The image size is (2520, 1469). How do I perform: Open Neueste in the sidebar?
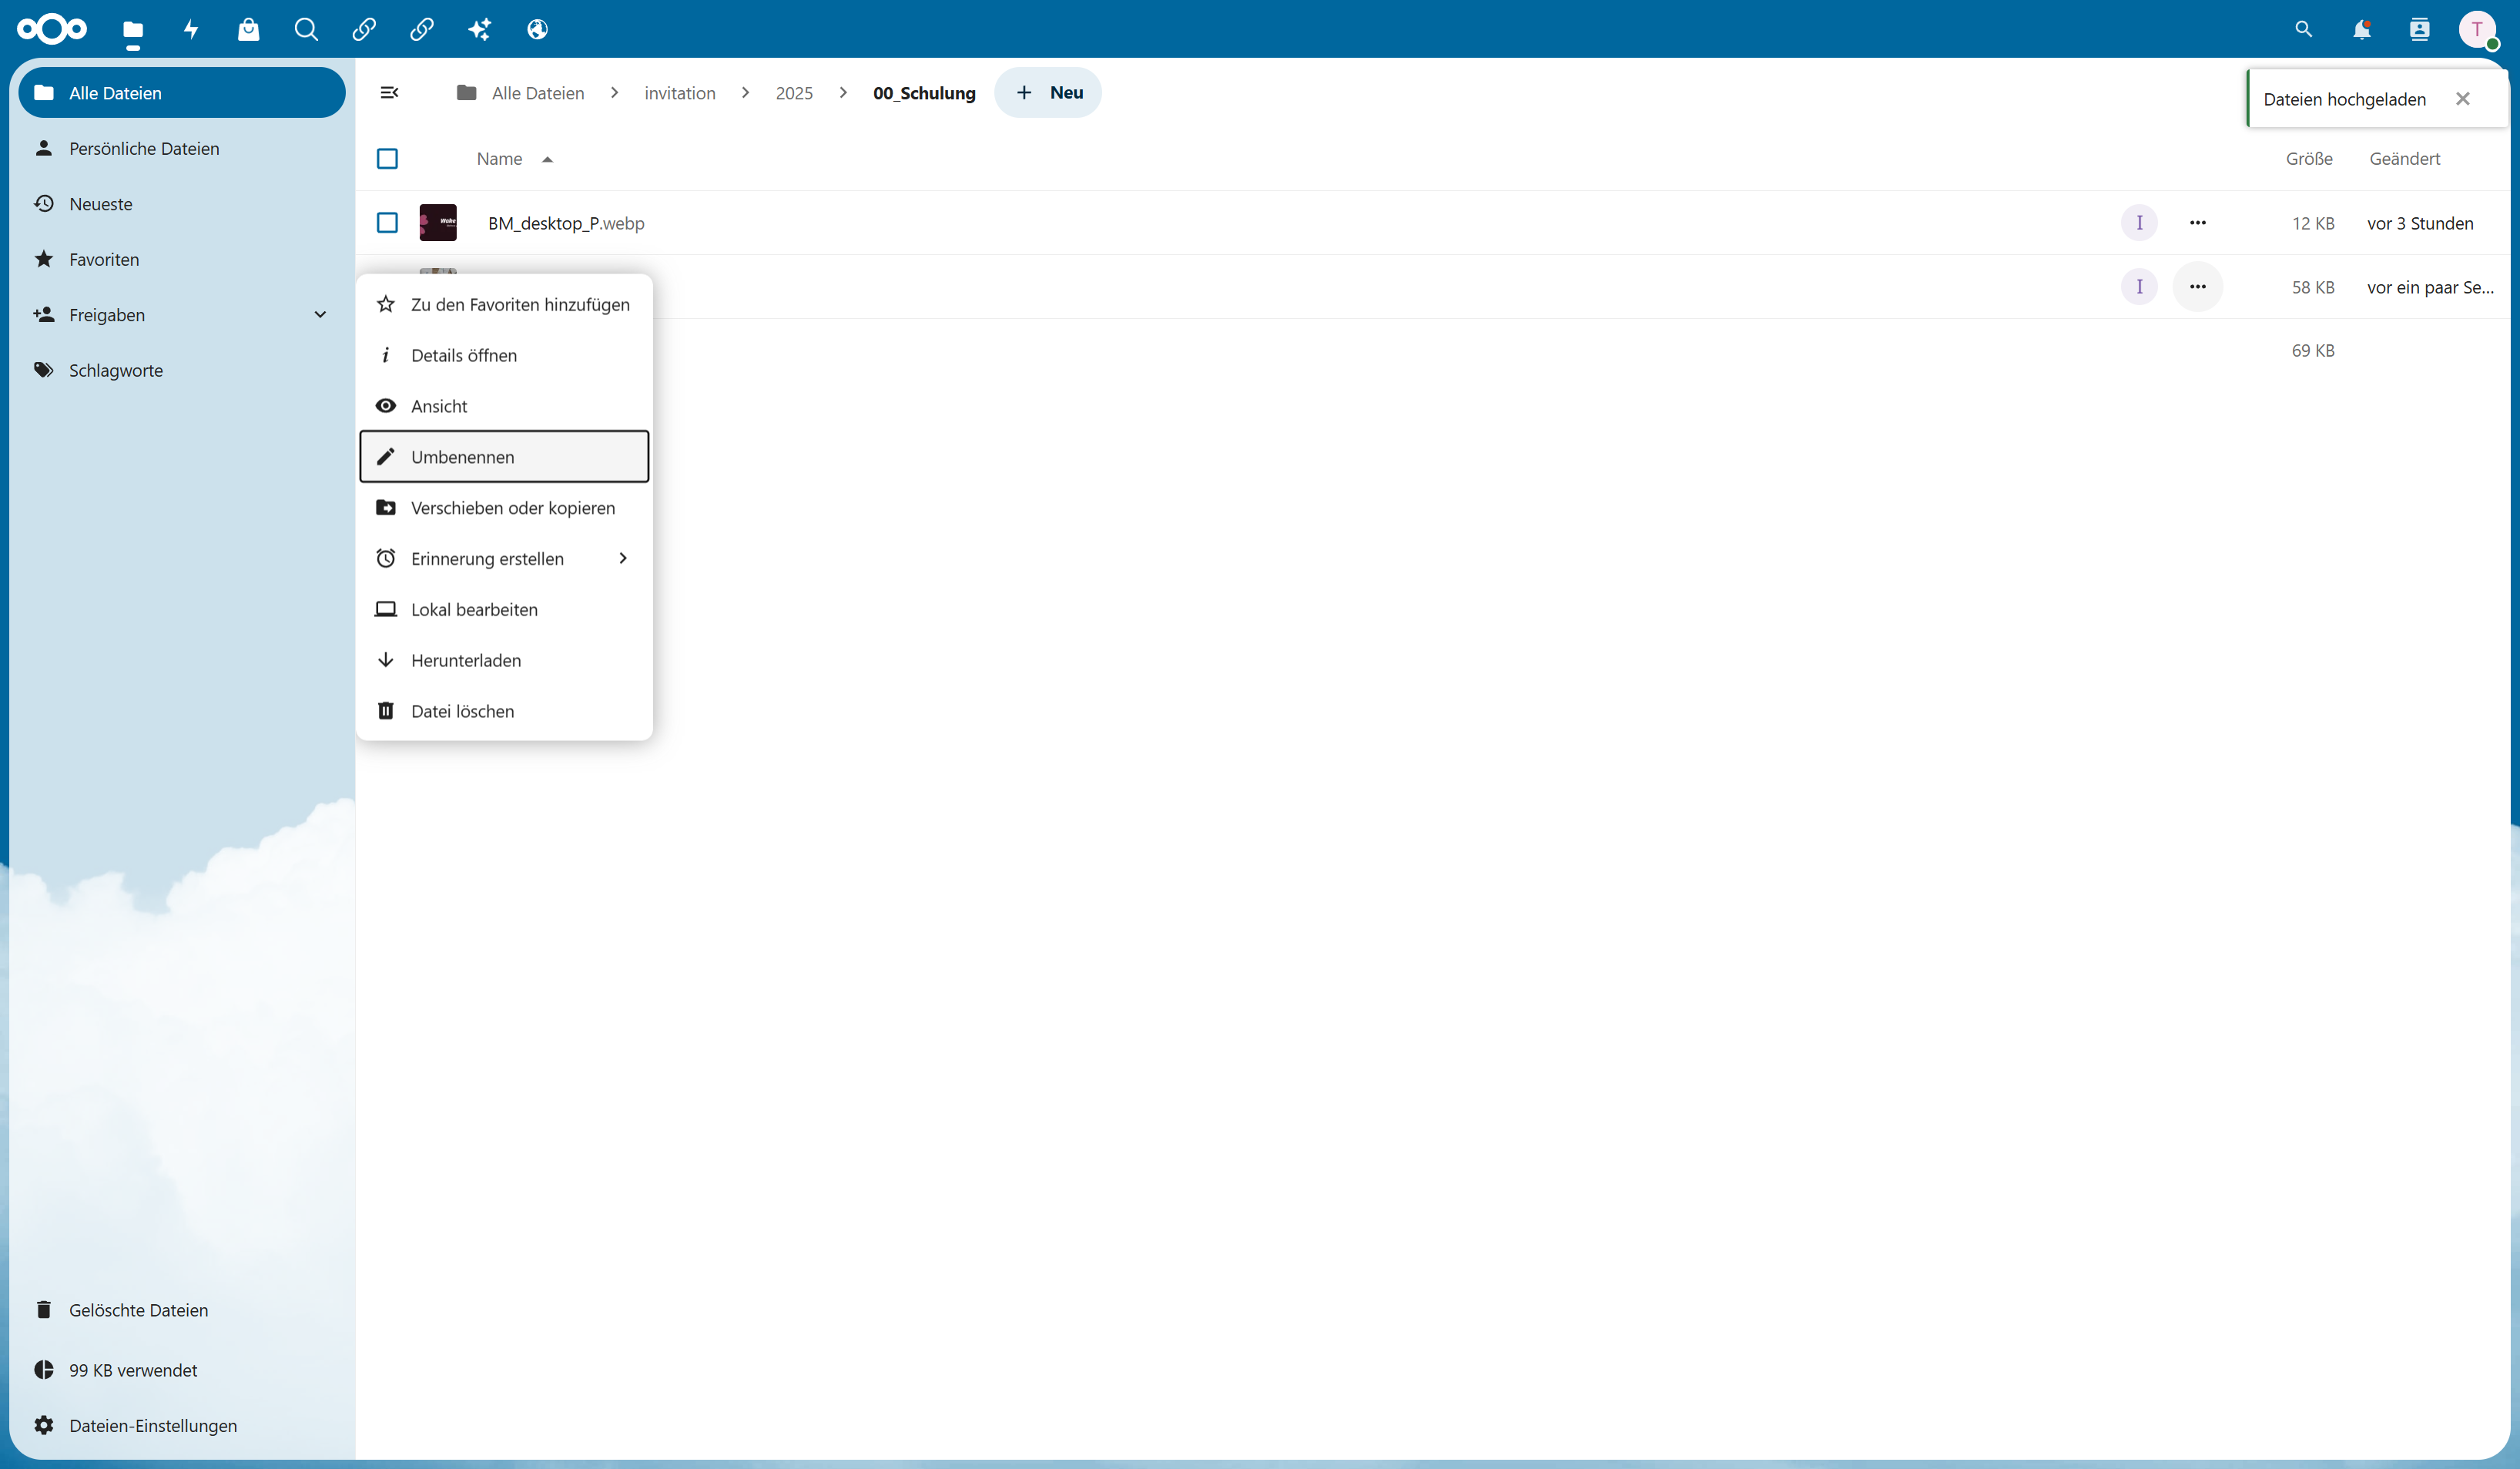tap(182, 204)
